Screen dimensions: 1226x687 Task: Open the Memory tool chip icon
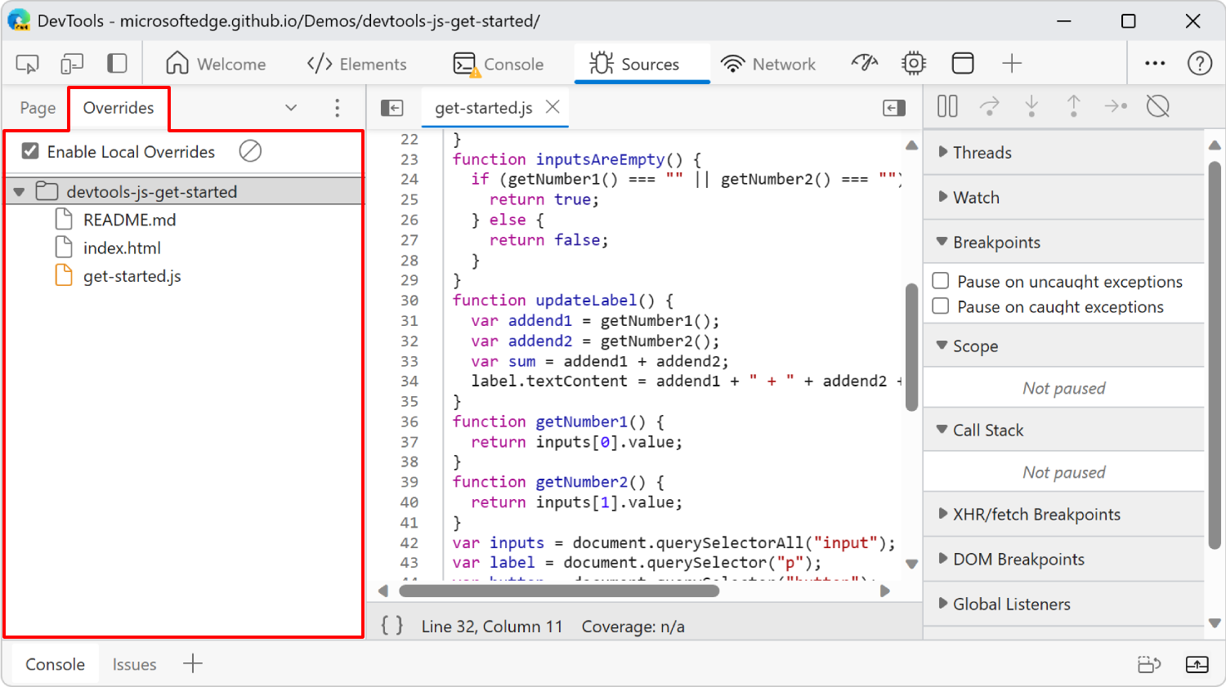pos(914,63)
